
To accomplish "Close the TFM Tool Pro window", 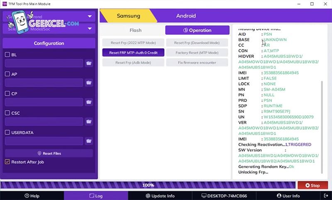I will [325, 4].
